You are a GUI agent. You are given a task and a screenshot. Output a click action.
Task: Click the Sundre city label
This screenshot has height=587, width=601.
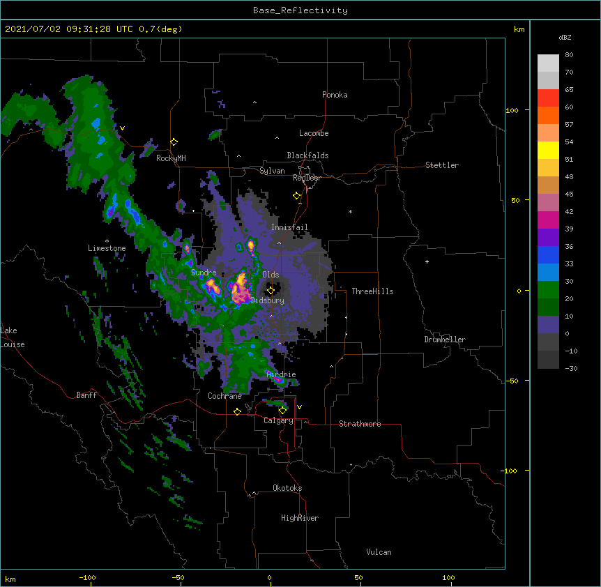(x=204, y=273)
